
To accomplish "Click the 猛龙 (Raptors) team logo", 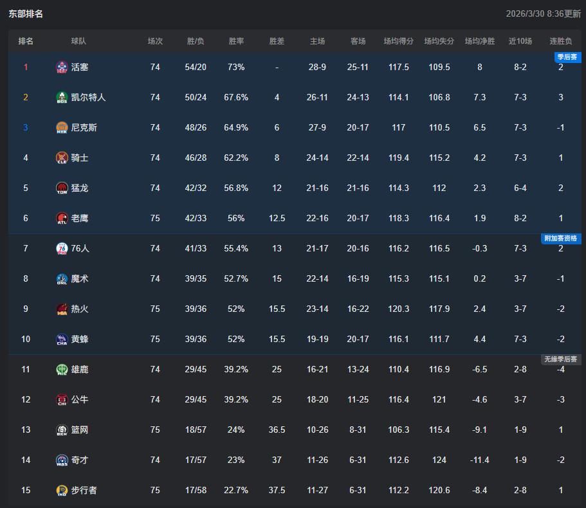I will click(x=62, y=188).
